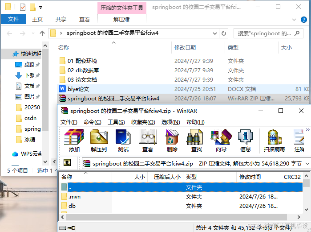311x232 pixels.
Task: Open 下载 in the sidebar
Action: (28, 75)
